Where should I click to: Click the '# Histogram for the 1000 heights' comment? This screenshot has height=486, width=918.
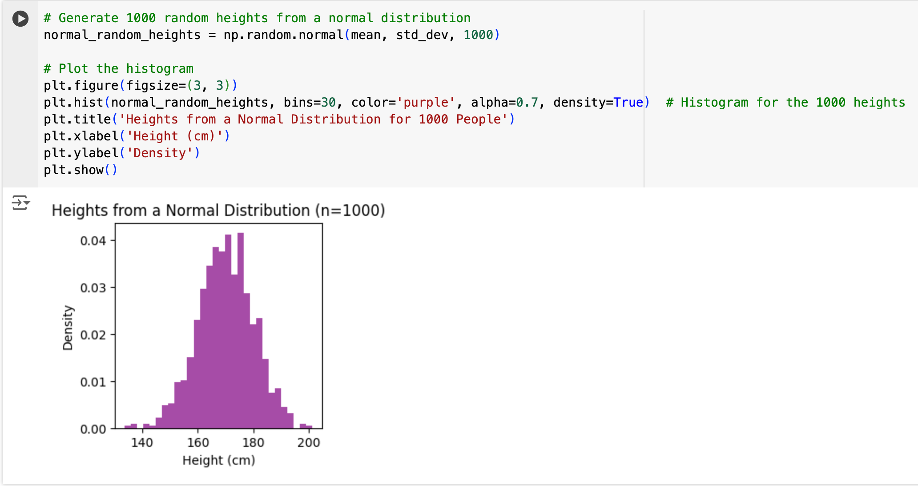[x=785, y=103]
